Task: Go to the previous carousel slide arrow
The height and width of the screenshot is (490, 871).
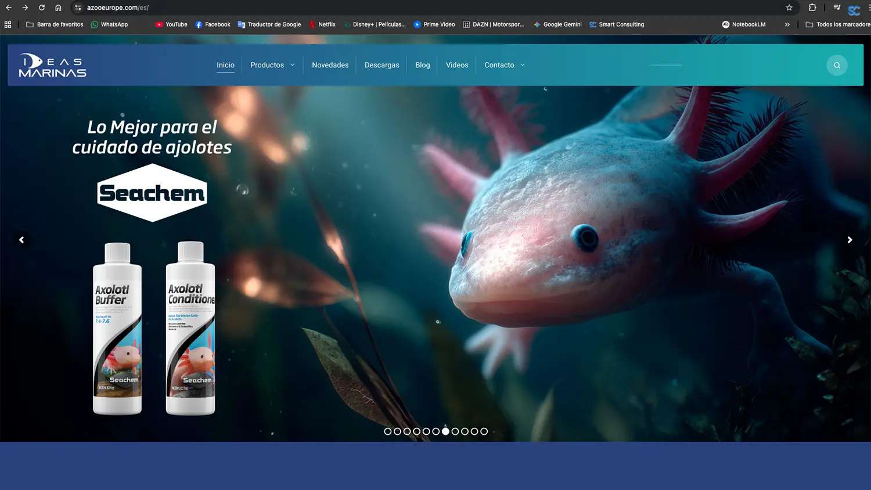Action: pos(21,240)
